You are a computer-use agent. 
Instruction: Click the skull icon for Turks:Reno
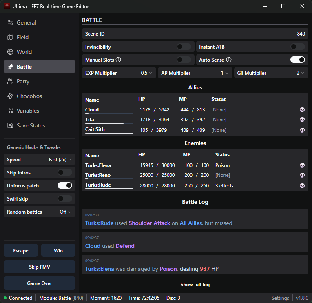pyautogui.click(x=302, y=175)
